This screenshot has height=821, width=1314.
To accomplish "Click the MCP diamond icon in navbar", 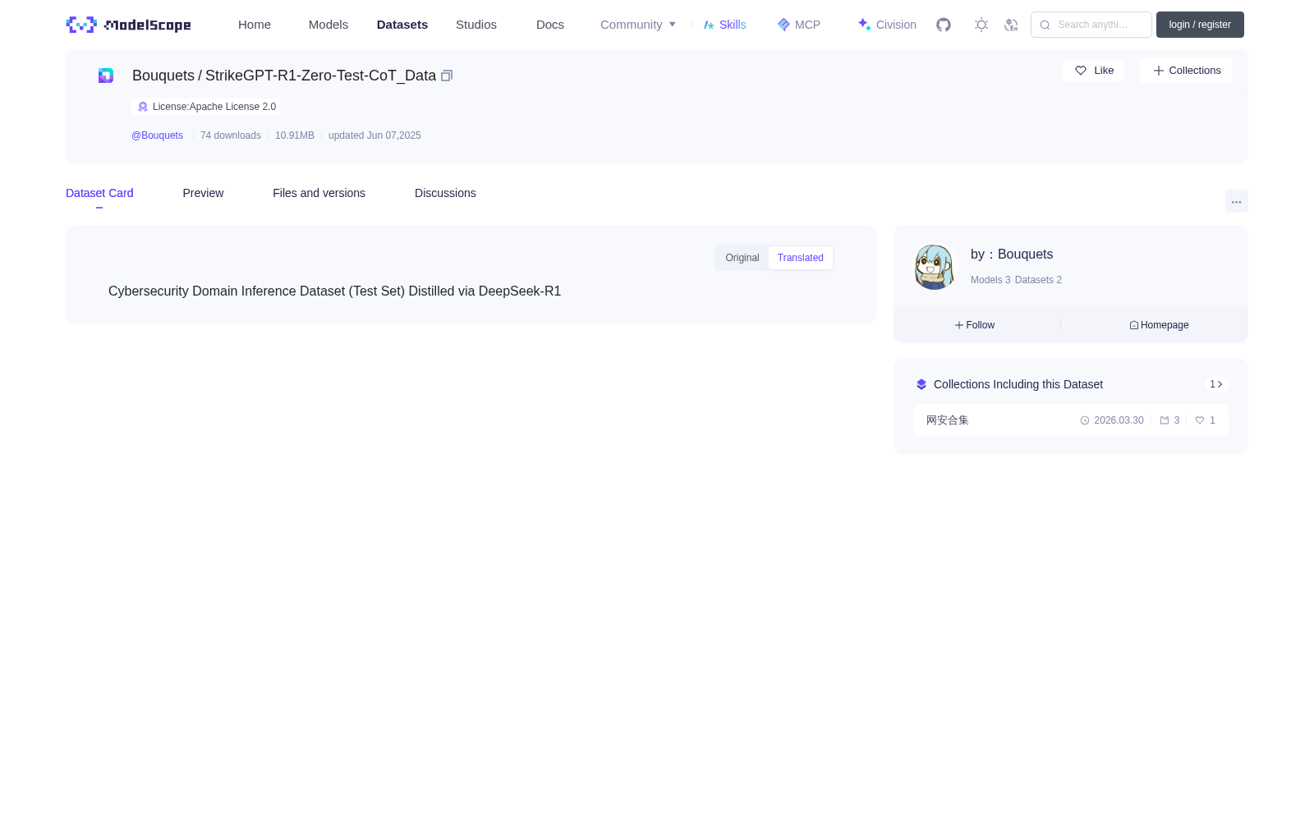I will coord(783,25).
